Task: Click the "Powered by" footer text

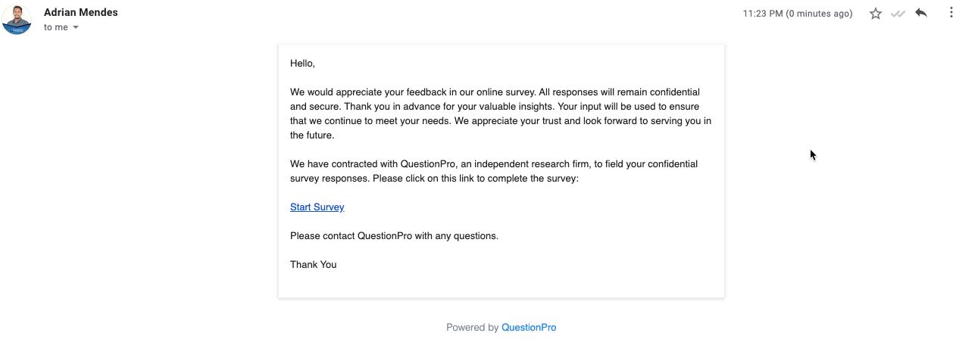Action: click(472, 328)
